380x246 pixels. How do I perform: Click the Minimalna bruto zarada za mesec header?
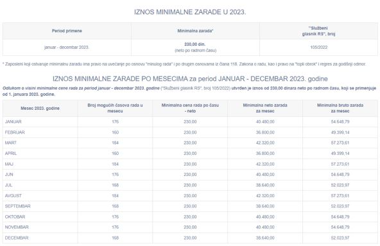tap(340, 108)
